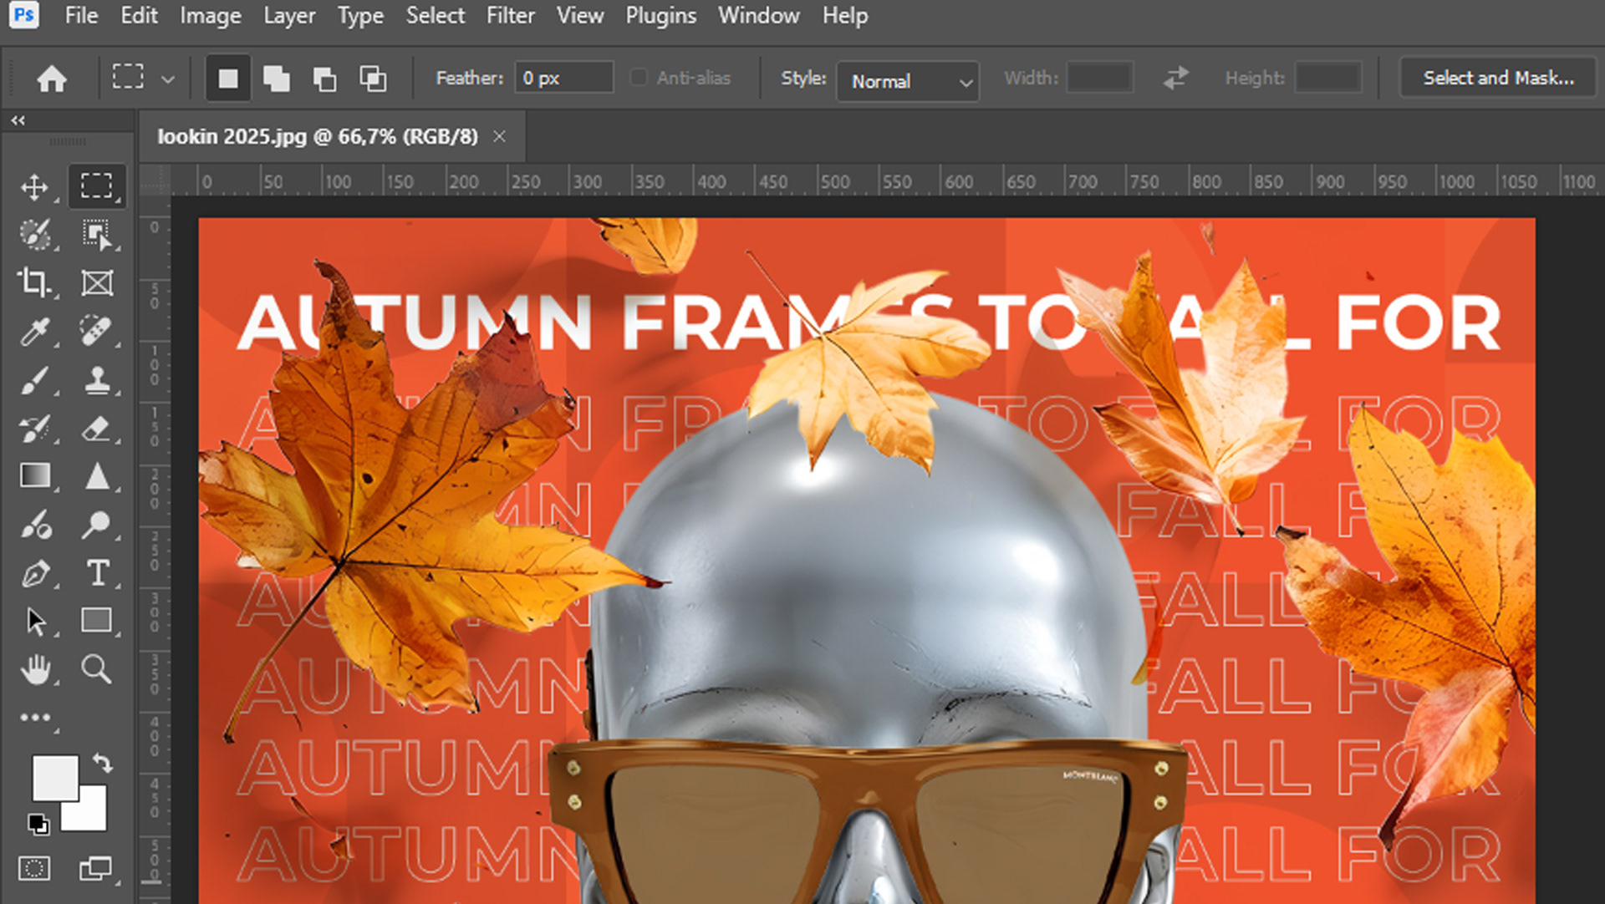
Task: Select the Clone Stamp tool
Action: (97, 381)
